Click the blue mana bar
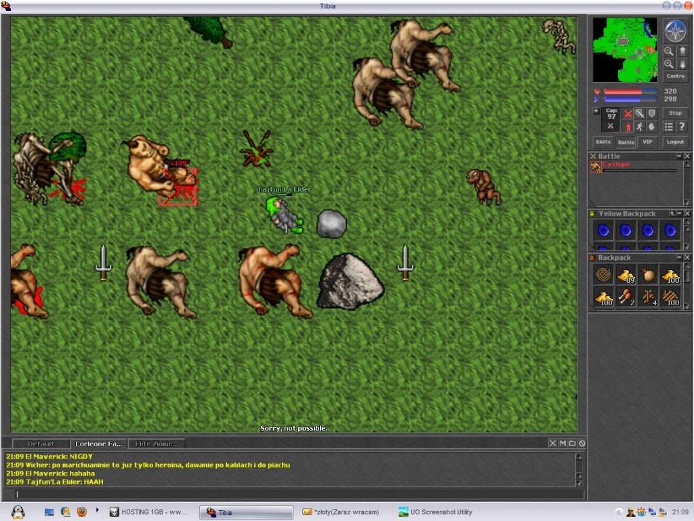Image resolution: width=694 pixels, height=521 pixels. (630, 99)
